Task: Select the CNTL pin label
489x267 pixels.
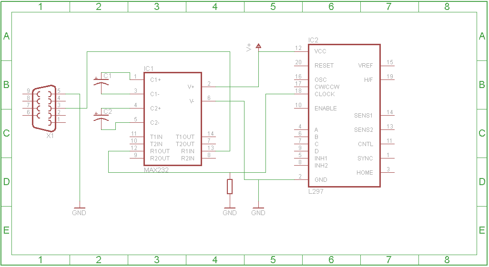Action: click(365, 144)
